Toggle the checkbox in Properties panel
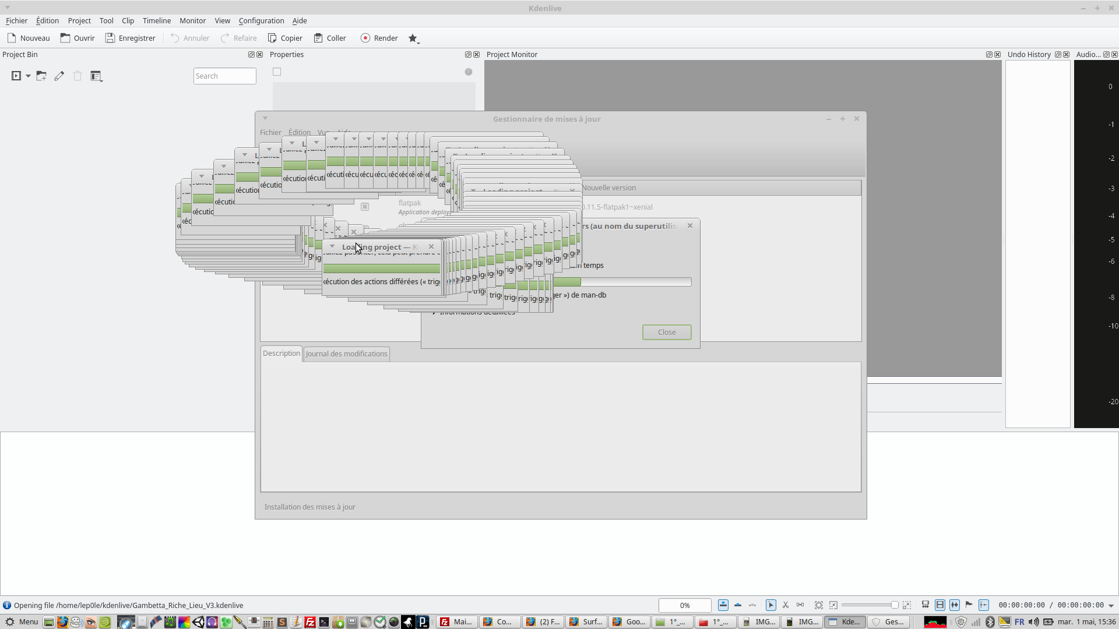This screenshot has width=1119, height=629. point(277,72)
